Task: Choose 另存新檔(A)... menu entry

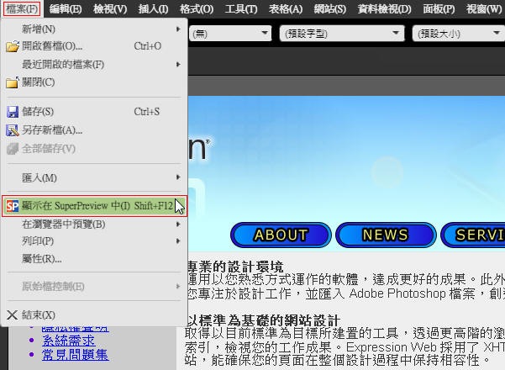Action: click(x=94, y=130)
